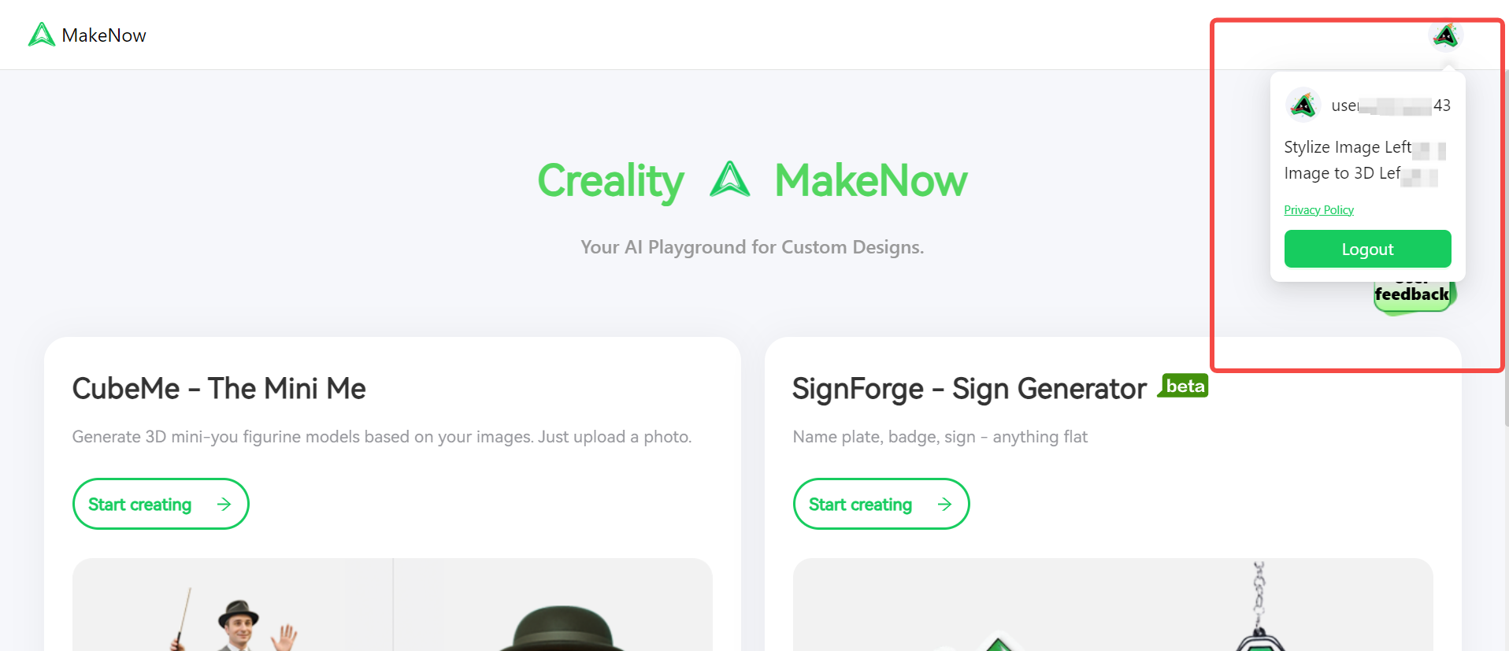
Task: Click the SignForge - Sign Generator title
Action: coord(969,389)
